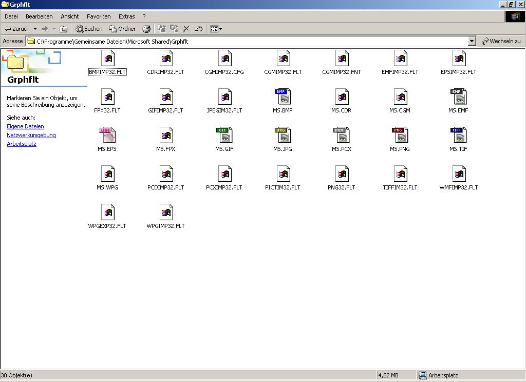Open the Ansicht menu

point(69,16)
